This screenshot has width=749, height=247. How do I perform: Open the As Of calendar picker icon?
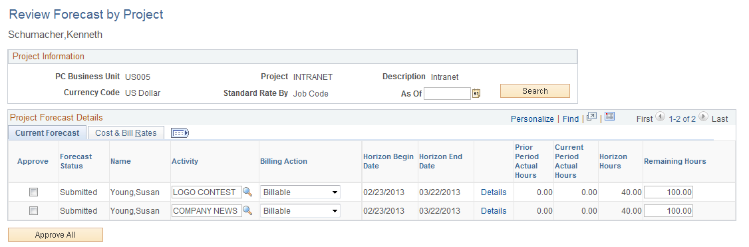pyautogui.click(x=476, y=94)
